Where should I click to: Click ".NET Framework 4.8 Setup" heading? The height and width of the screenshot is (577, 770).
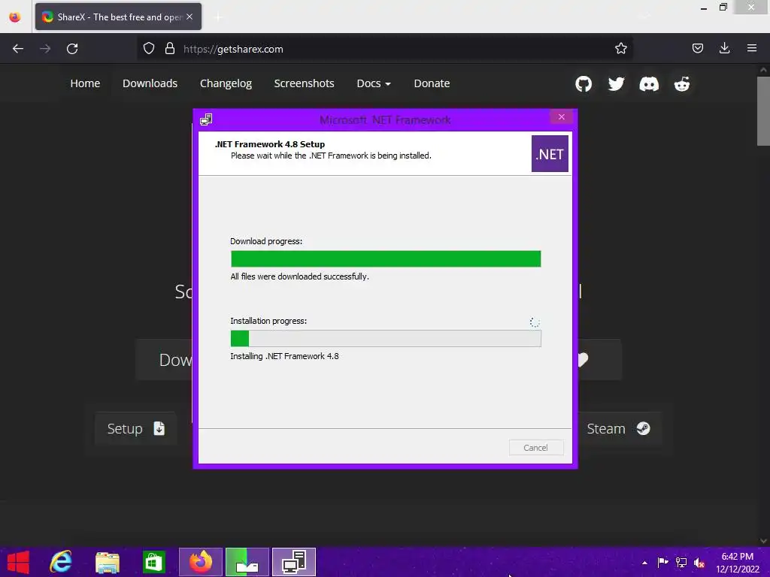[x=270, y=144]
